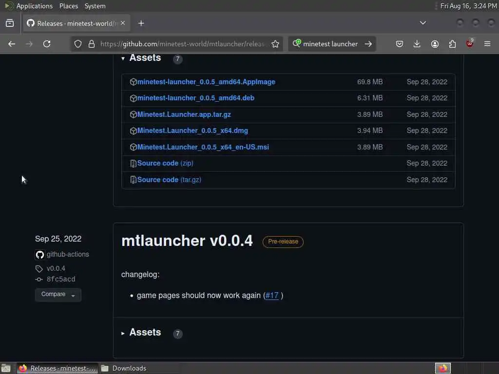Viewport: 499px width, 374px height.
Task: Open the Firefox account icon
Action: point(435,44)
